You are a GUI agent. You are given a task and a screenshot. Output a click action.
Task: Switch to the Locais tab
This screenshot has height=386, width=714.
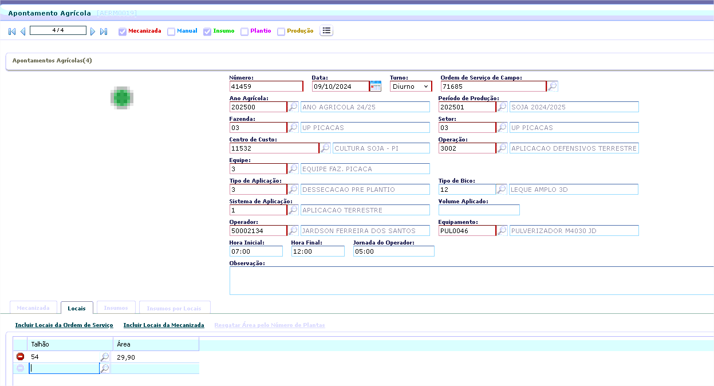coord(77,308)
